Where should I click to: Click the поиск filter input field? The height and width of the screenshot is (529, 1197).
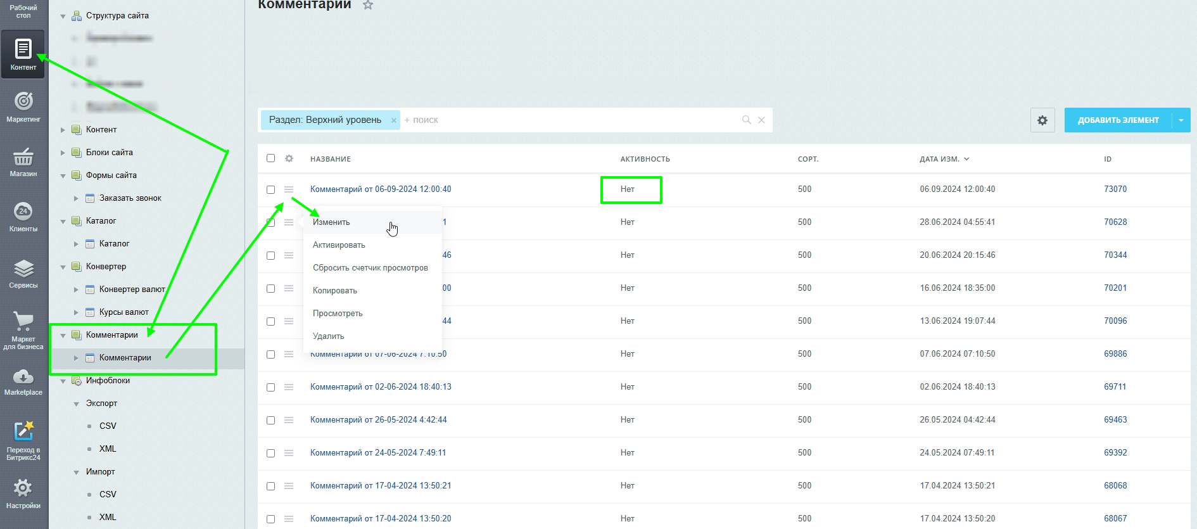point(570,120)
